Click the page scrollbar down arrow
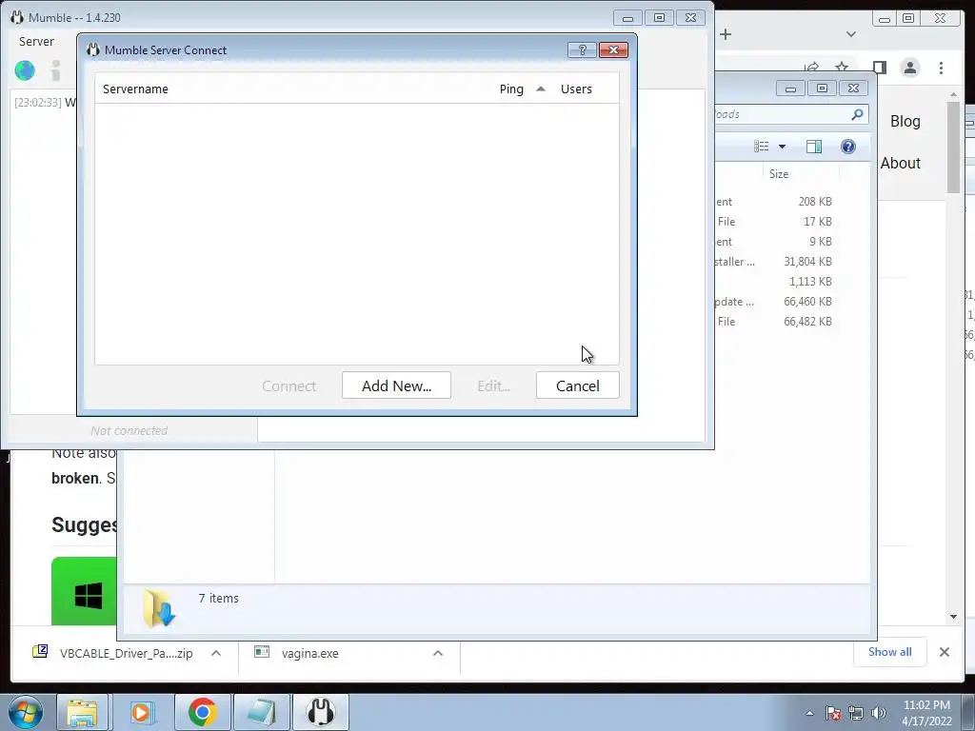Screen dimensions: 975x731 click(953, 617)
